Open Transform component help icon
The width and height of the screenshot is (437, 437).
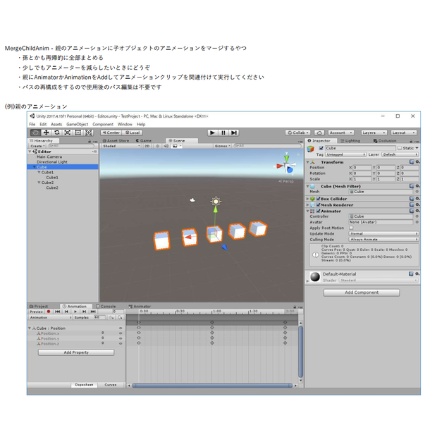coord(412,162)
